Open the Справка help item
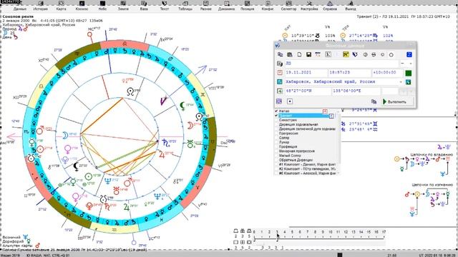Image resolution: width=458 pixels, height=257 pixels. (330, 6)
